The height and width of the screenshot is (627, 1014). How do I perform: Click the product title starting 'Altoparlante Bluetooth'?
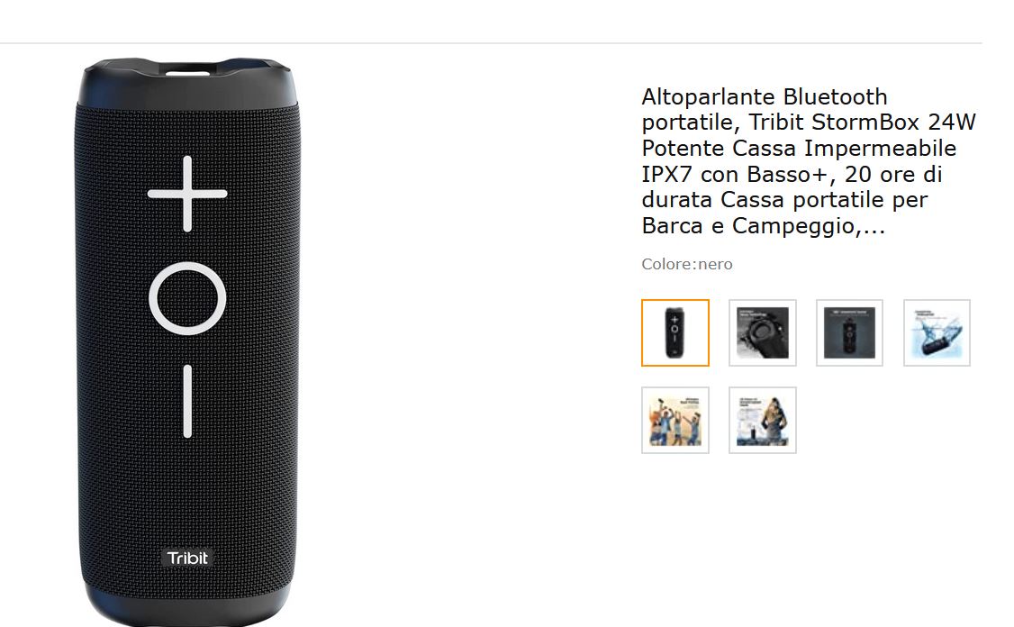tap(809, 161)
